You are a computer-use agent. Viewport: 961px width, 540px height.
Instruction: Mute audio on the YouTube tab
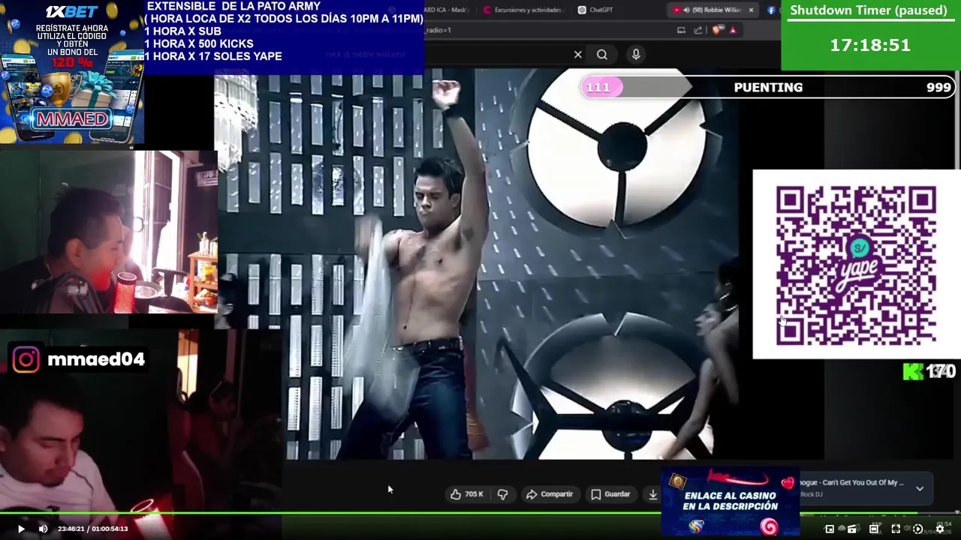pos(687,10)
